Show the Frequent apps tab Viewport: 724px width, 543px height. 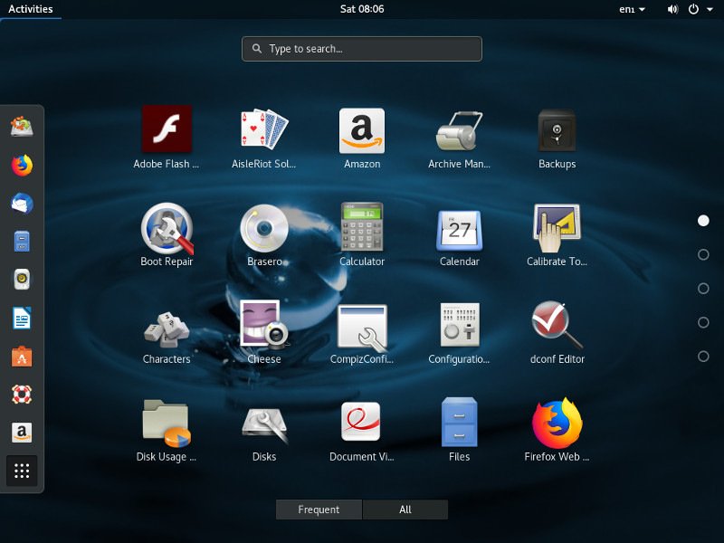click(319, 510)
